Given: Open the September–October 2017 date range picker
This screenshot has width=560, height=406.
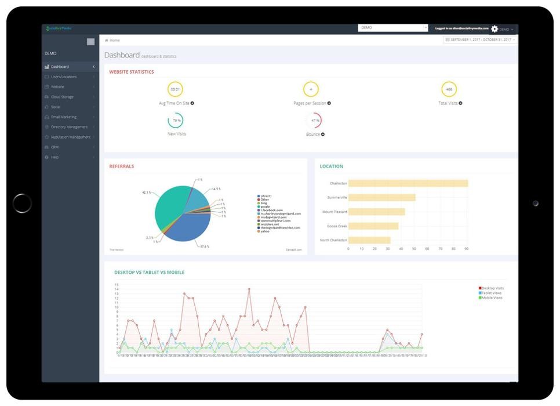Looking at the screenshot, I should [x=479, y=40].
